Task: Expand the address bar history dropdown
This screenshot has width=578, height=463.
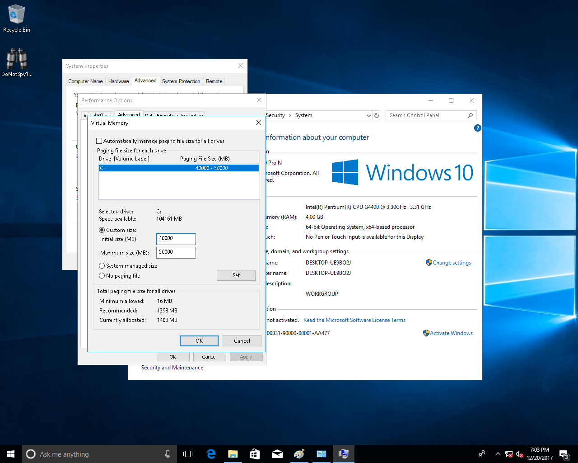Action: (368, 116)
